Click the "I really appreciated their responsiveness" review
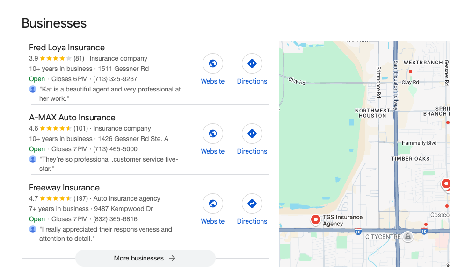 106,234
